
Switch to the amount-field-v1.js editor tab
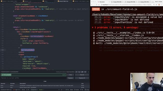coord(63,1)
